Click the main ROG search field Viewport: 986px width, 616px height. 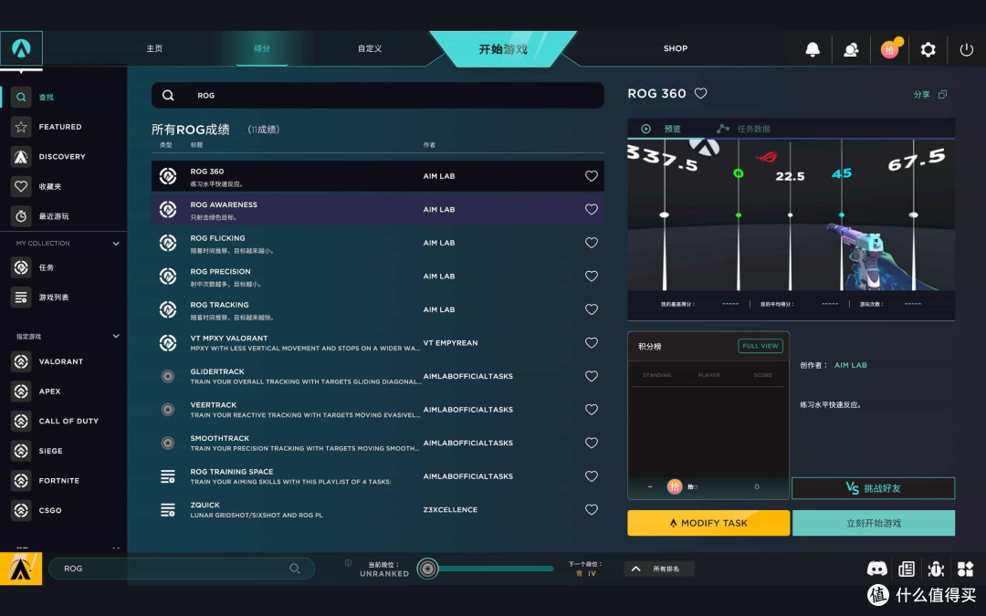378,96
